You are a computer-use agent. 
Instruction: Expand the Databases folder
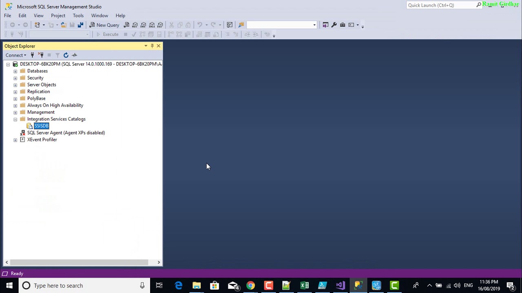(15, 71)
